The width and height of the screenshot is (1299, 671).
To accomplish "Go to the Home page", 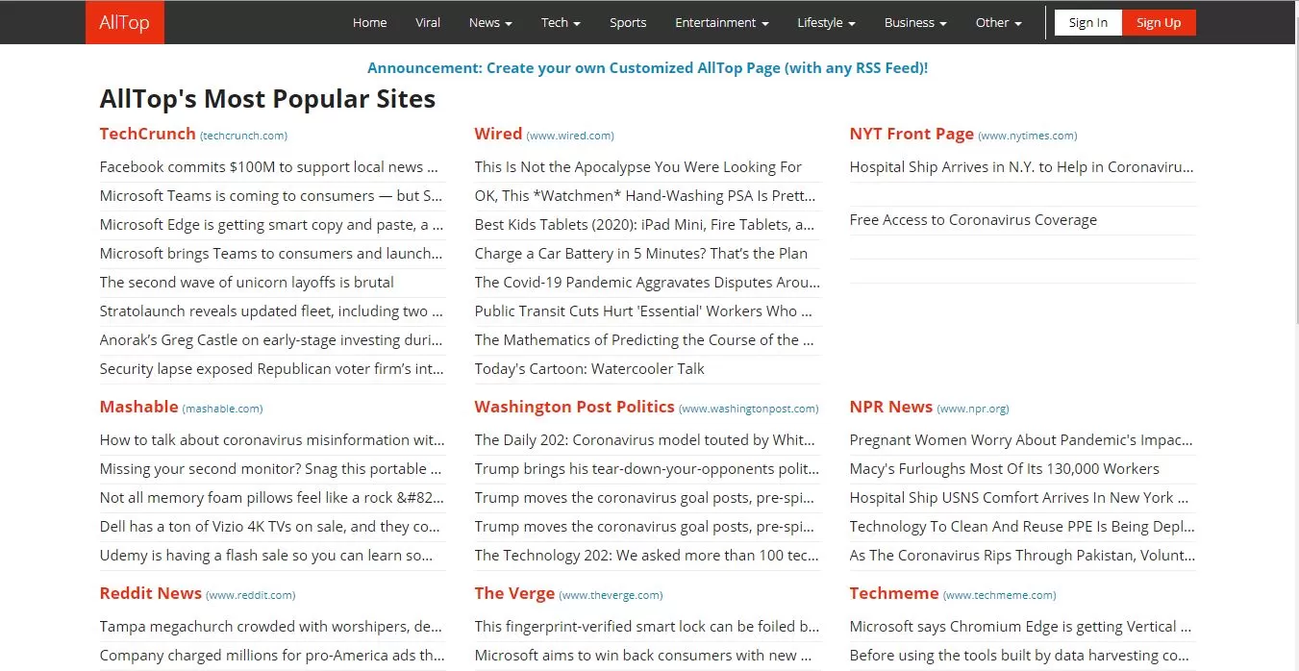I will (x=369, y=22).
